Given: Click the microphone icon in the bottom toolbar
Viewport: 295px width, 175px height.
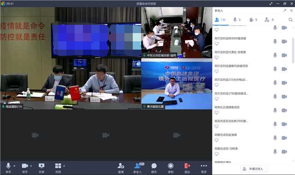Looking at the screenshot, I should [8, 166].
